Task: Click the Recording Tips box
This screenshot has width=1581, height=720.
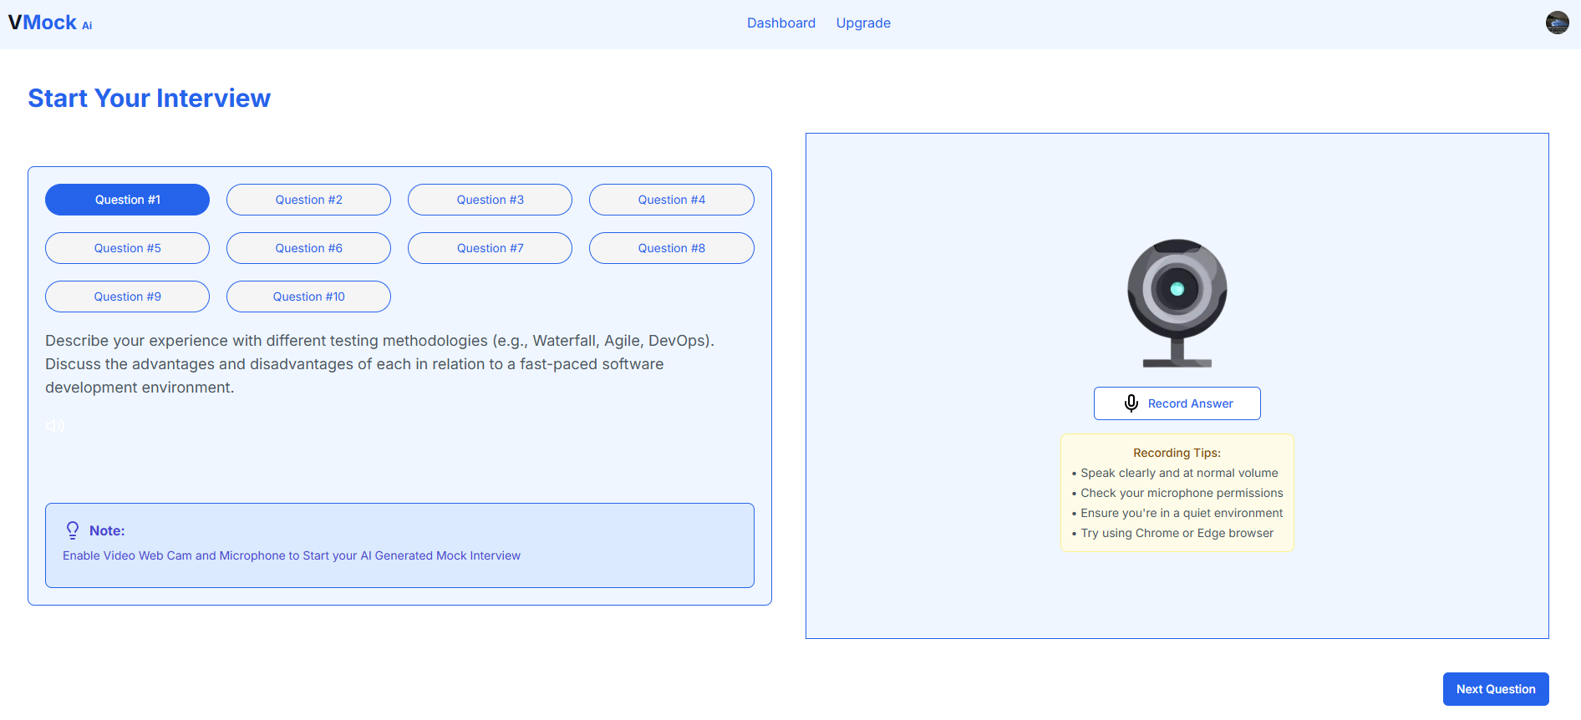Action: coord(1177,493)
